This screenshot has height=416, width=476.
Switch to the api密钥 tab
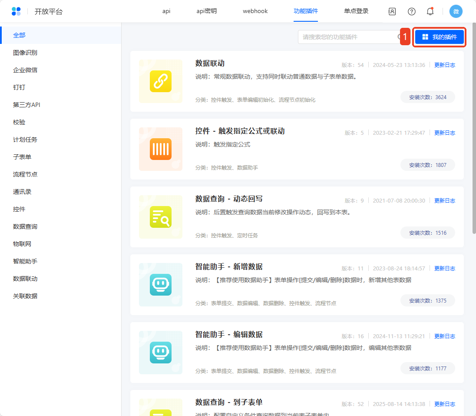[x=206, y=11]
